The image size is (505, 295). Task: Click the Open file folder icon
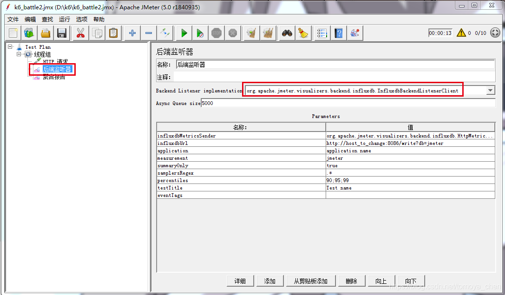coord(46,33)
